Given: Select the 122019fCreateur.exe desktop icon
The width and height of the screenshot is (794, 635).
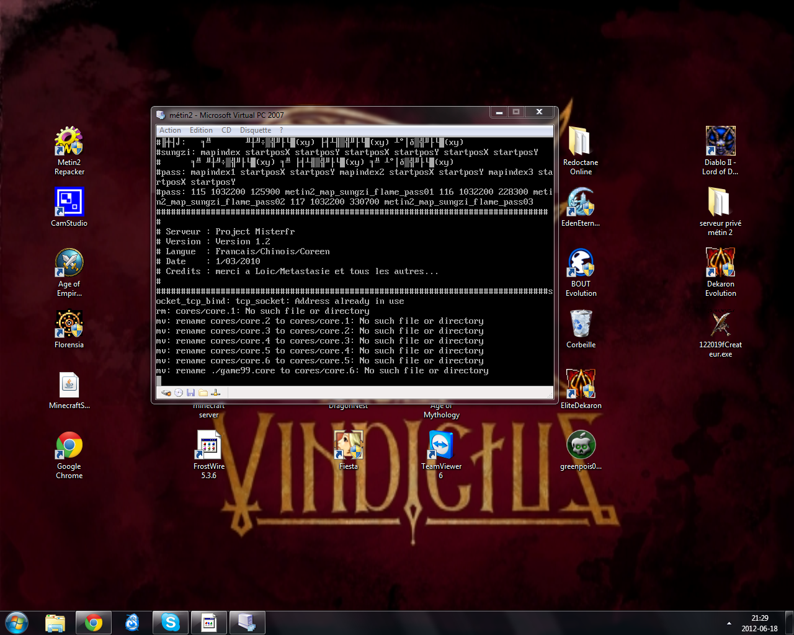Looking at the screenshot, I should pyautogui.click(x=720, y=334).
